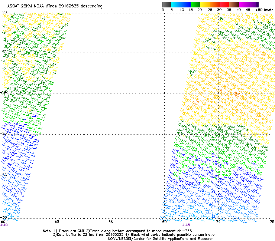Select the '-24' latitude axis label
The width and height of the screenshot is (275, 241).
click(x=3, y=92)
